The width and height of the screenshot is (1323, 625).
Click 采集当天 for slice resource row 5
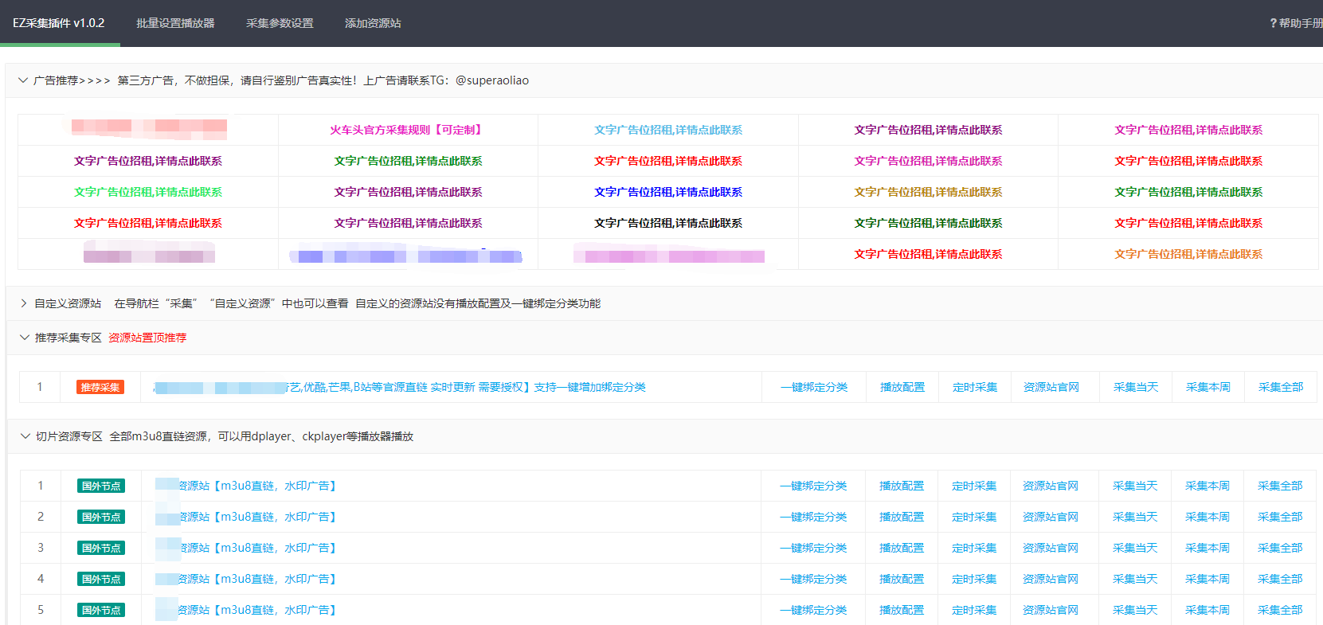1135,611
